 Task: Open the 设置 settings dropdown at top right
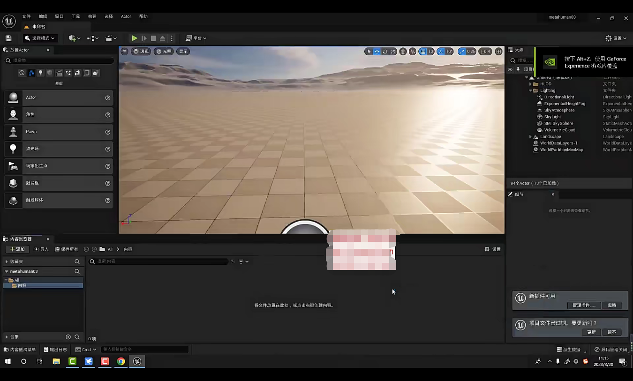pyautogui.click(x=616, y=38)
